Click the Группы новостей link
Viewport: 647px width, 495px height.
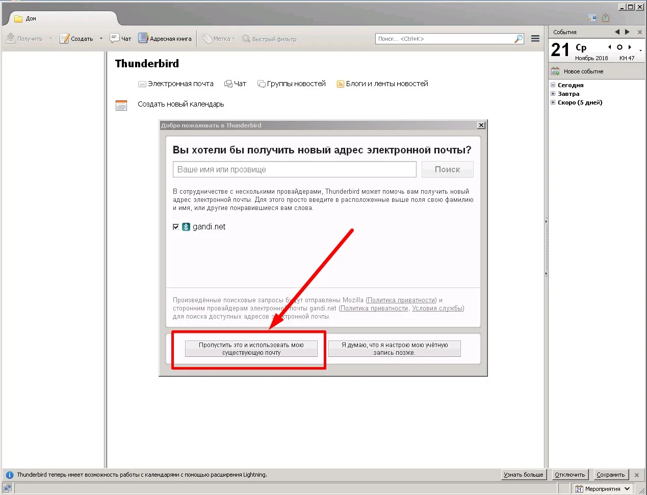(292, 84)
